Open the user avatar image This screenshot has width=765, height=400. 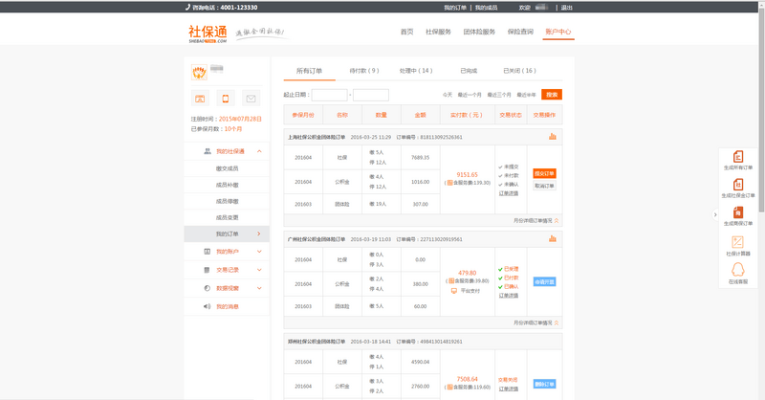click(x=199, y=73)
